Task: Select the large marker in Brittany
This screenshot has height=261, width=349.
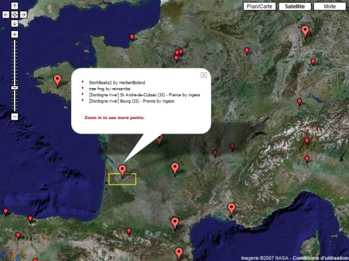Action: [57, 80]
